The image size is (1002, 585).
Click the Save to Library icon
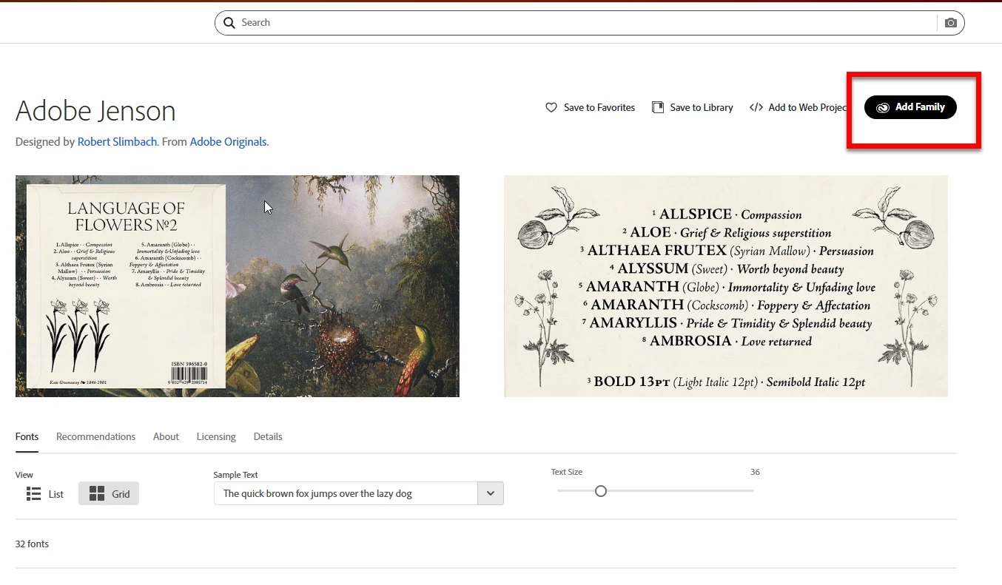coord(658,107)
